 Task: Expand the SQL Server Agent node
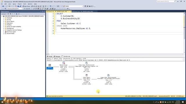(x=4, y=32)
